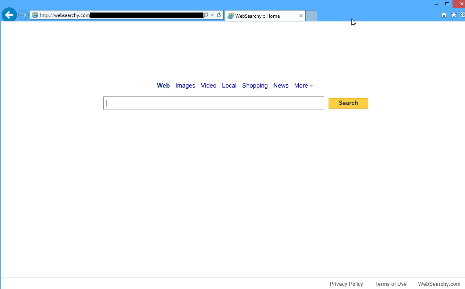Click the Internet Explorer page icon in address bar
This screenshot has width=465, height=289.
(x=35, y=15)
